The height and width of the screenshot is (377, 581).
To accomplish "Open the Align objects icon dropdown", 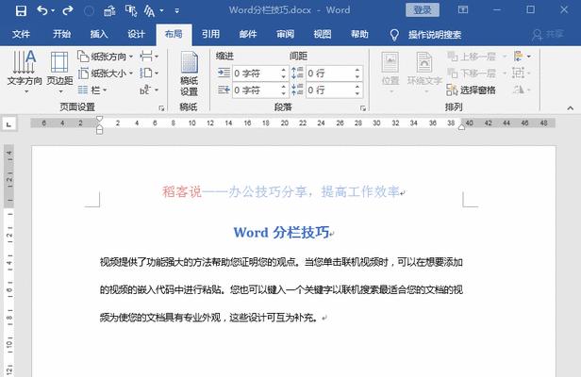I will pos(523,57).
